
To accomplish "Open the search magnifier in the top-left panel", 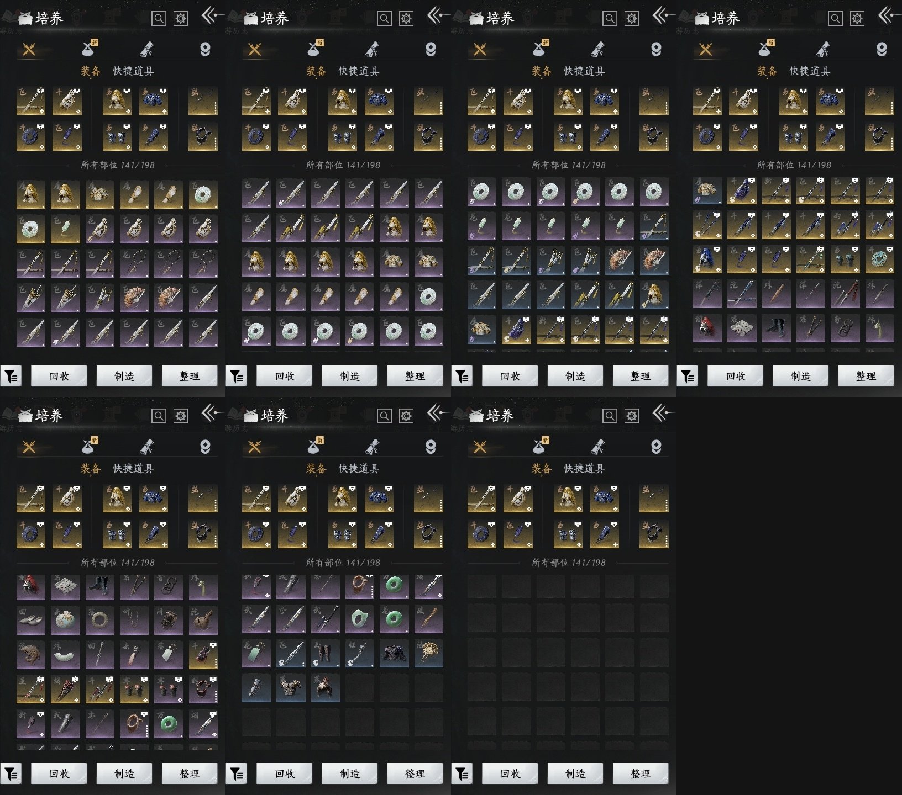I will [x=159, y=19].
